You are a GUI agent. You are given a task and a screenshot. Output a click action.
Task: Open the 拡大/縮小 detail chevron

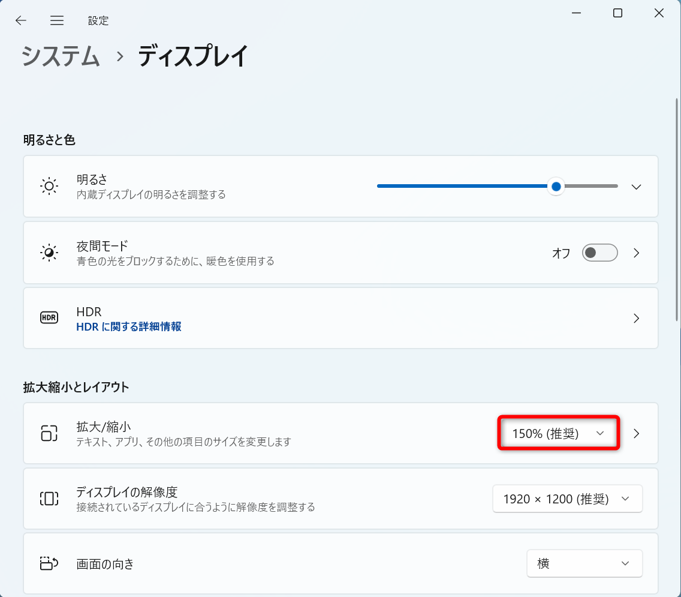[636, 433]
